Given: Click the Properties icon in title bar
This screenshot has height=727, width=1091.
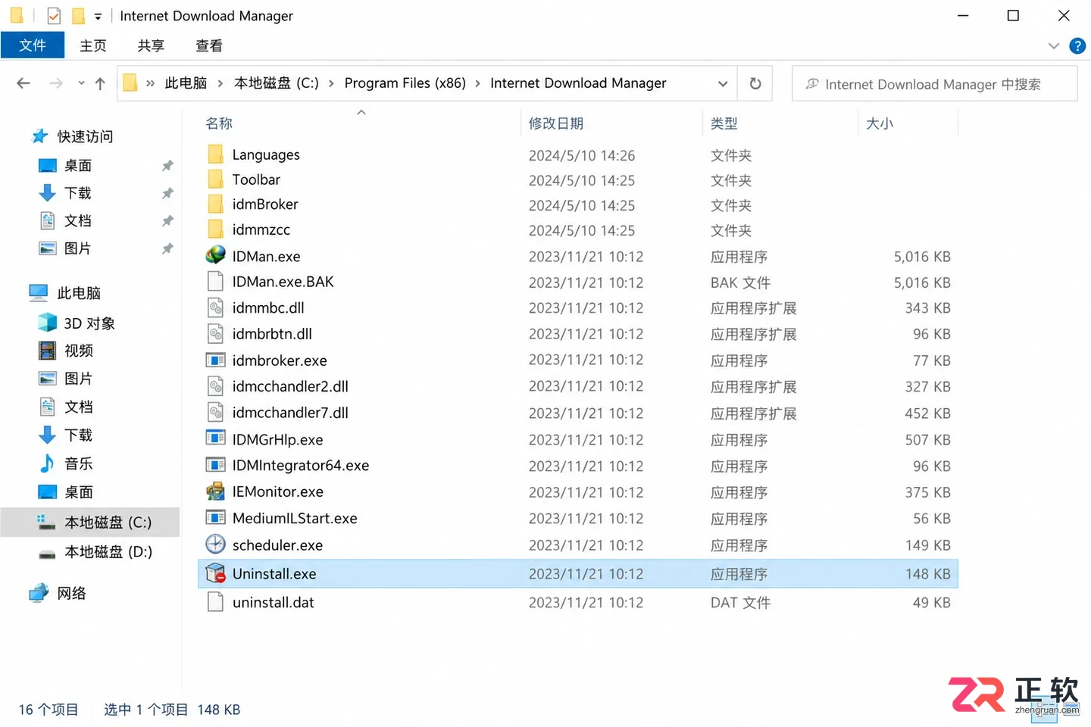Looking at the screenshot, I should click(54, 15).
